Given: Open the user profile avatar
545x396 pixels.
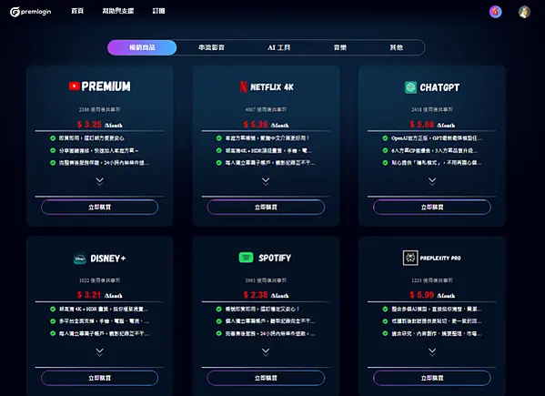Looking at the screenshot, I should coord(524,12).
